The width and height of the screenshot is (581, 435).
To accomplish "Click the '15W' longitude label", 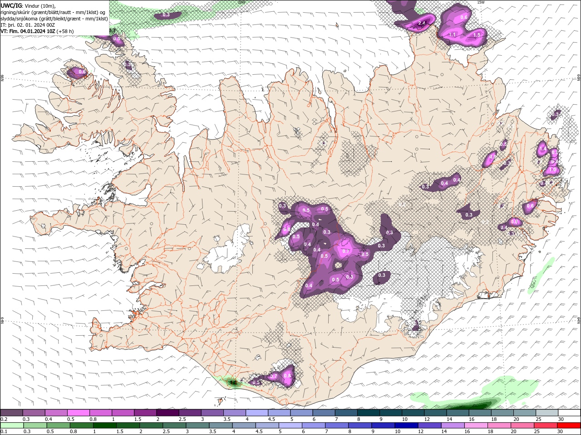I will (x=481, y=2).
